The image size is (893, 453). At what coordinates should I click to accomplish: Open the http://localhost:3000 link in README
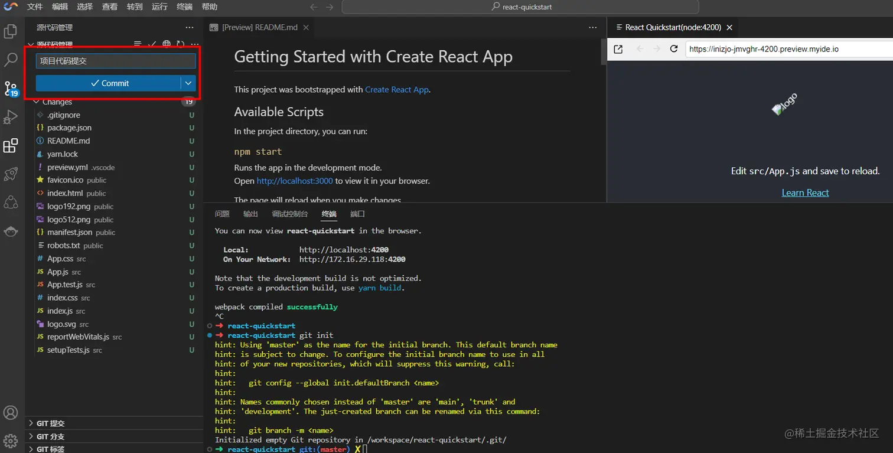295,181
